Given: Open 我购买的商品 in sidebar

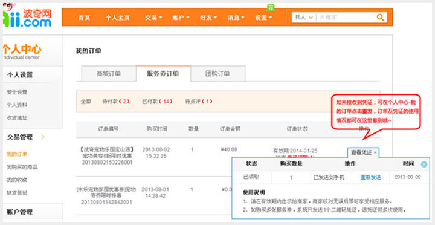Looking at the screenshot, I should (22, 167).
